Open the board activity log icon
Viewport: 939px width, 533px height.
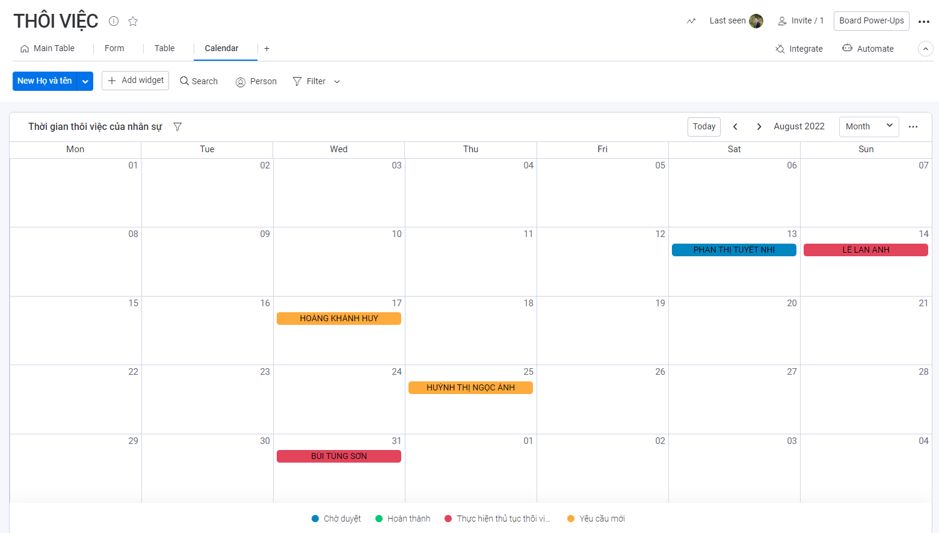coord(691,21)
